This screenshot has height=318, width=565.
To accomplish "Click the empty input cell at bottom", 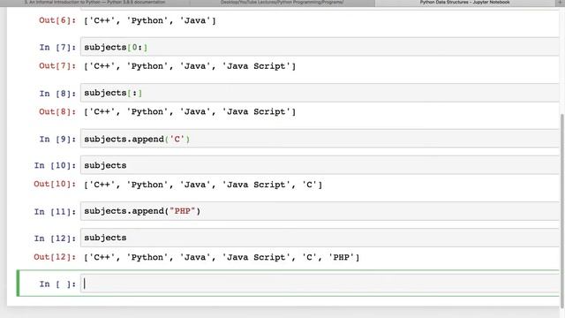I will [x=320, y=284].
